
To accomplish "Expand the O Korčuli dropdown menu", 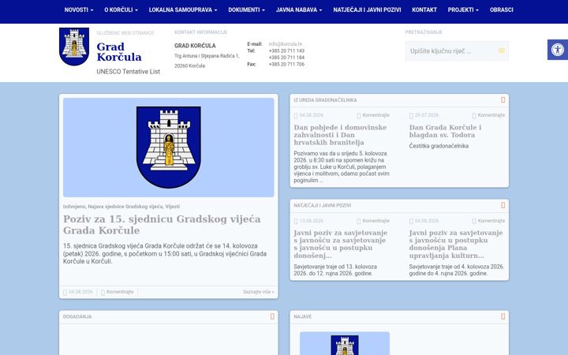I will pyautogui.click(x=121, y=9).
